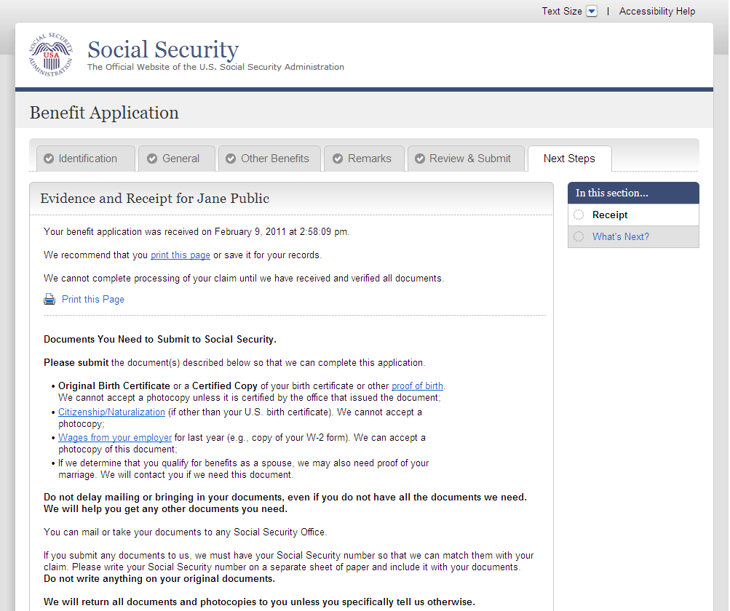Switch to the Next Steps tab
730x611 pixels.
coord(569,159)
